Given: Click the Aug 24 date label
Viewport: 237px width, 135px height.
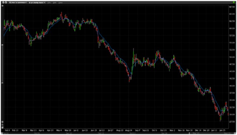Looking at the screenshot, I should 129,130.
